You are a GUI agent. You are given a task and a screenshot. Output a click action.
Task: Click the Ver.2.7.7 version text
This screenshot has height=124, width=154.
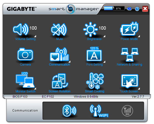click(x=138, y=97)
